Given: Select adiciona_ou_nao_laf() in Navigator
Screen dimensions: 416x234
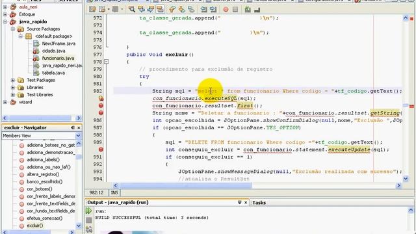Looking at the screenshot, I should [x=49, y=167].
